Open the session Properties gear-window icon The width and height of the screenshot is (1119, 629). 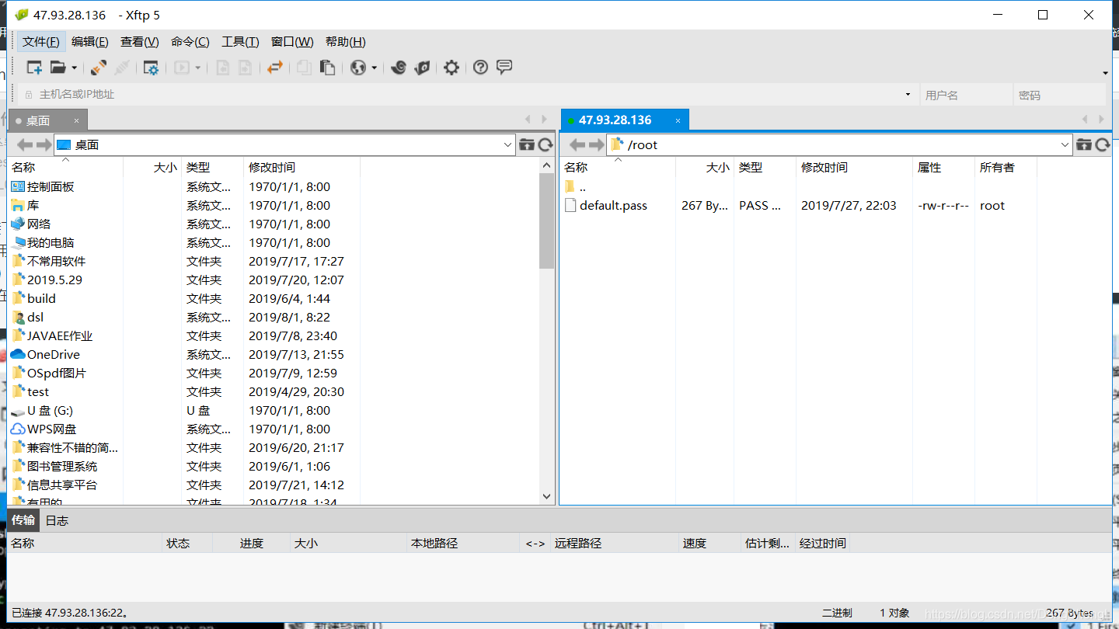point(151,68)
